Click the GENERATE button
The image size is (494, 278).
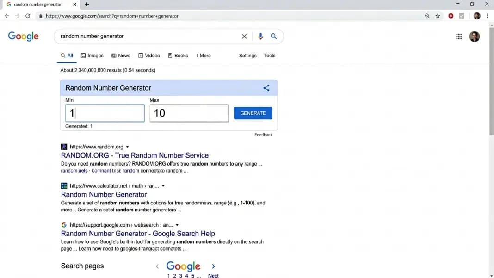(x=253, y=113)
